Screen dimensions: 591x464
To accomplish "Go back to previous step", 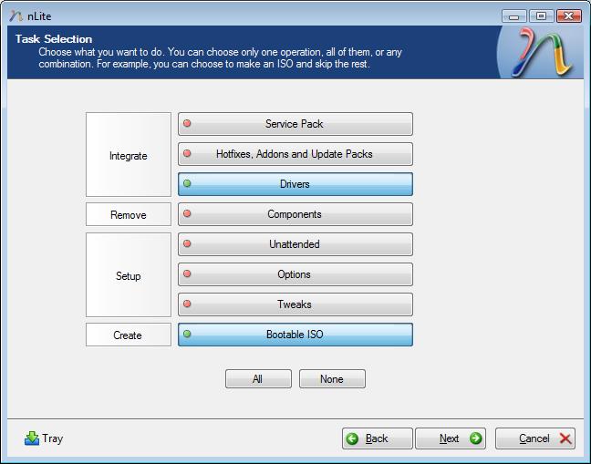I will pyautogui.click(x=377, y=438).
